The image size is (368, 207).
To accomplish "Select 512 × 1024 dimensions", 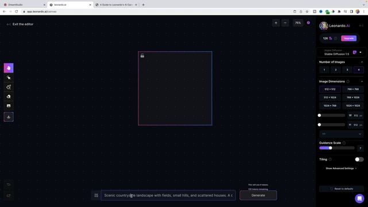I will coord(330,97).
